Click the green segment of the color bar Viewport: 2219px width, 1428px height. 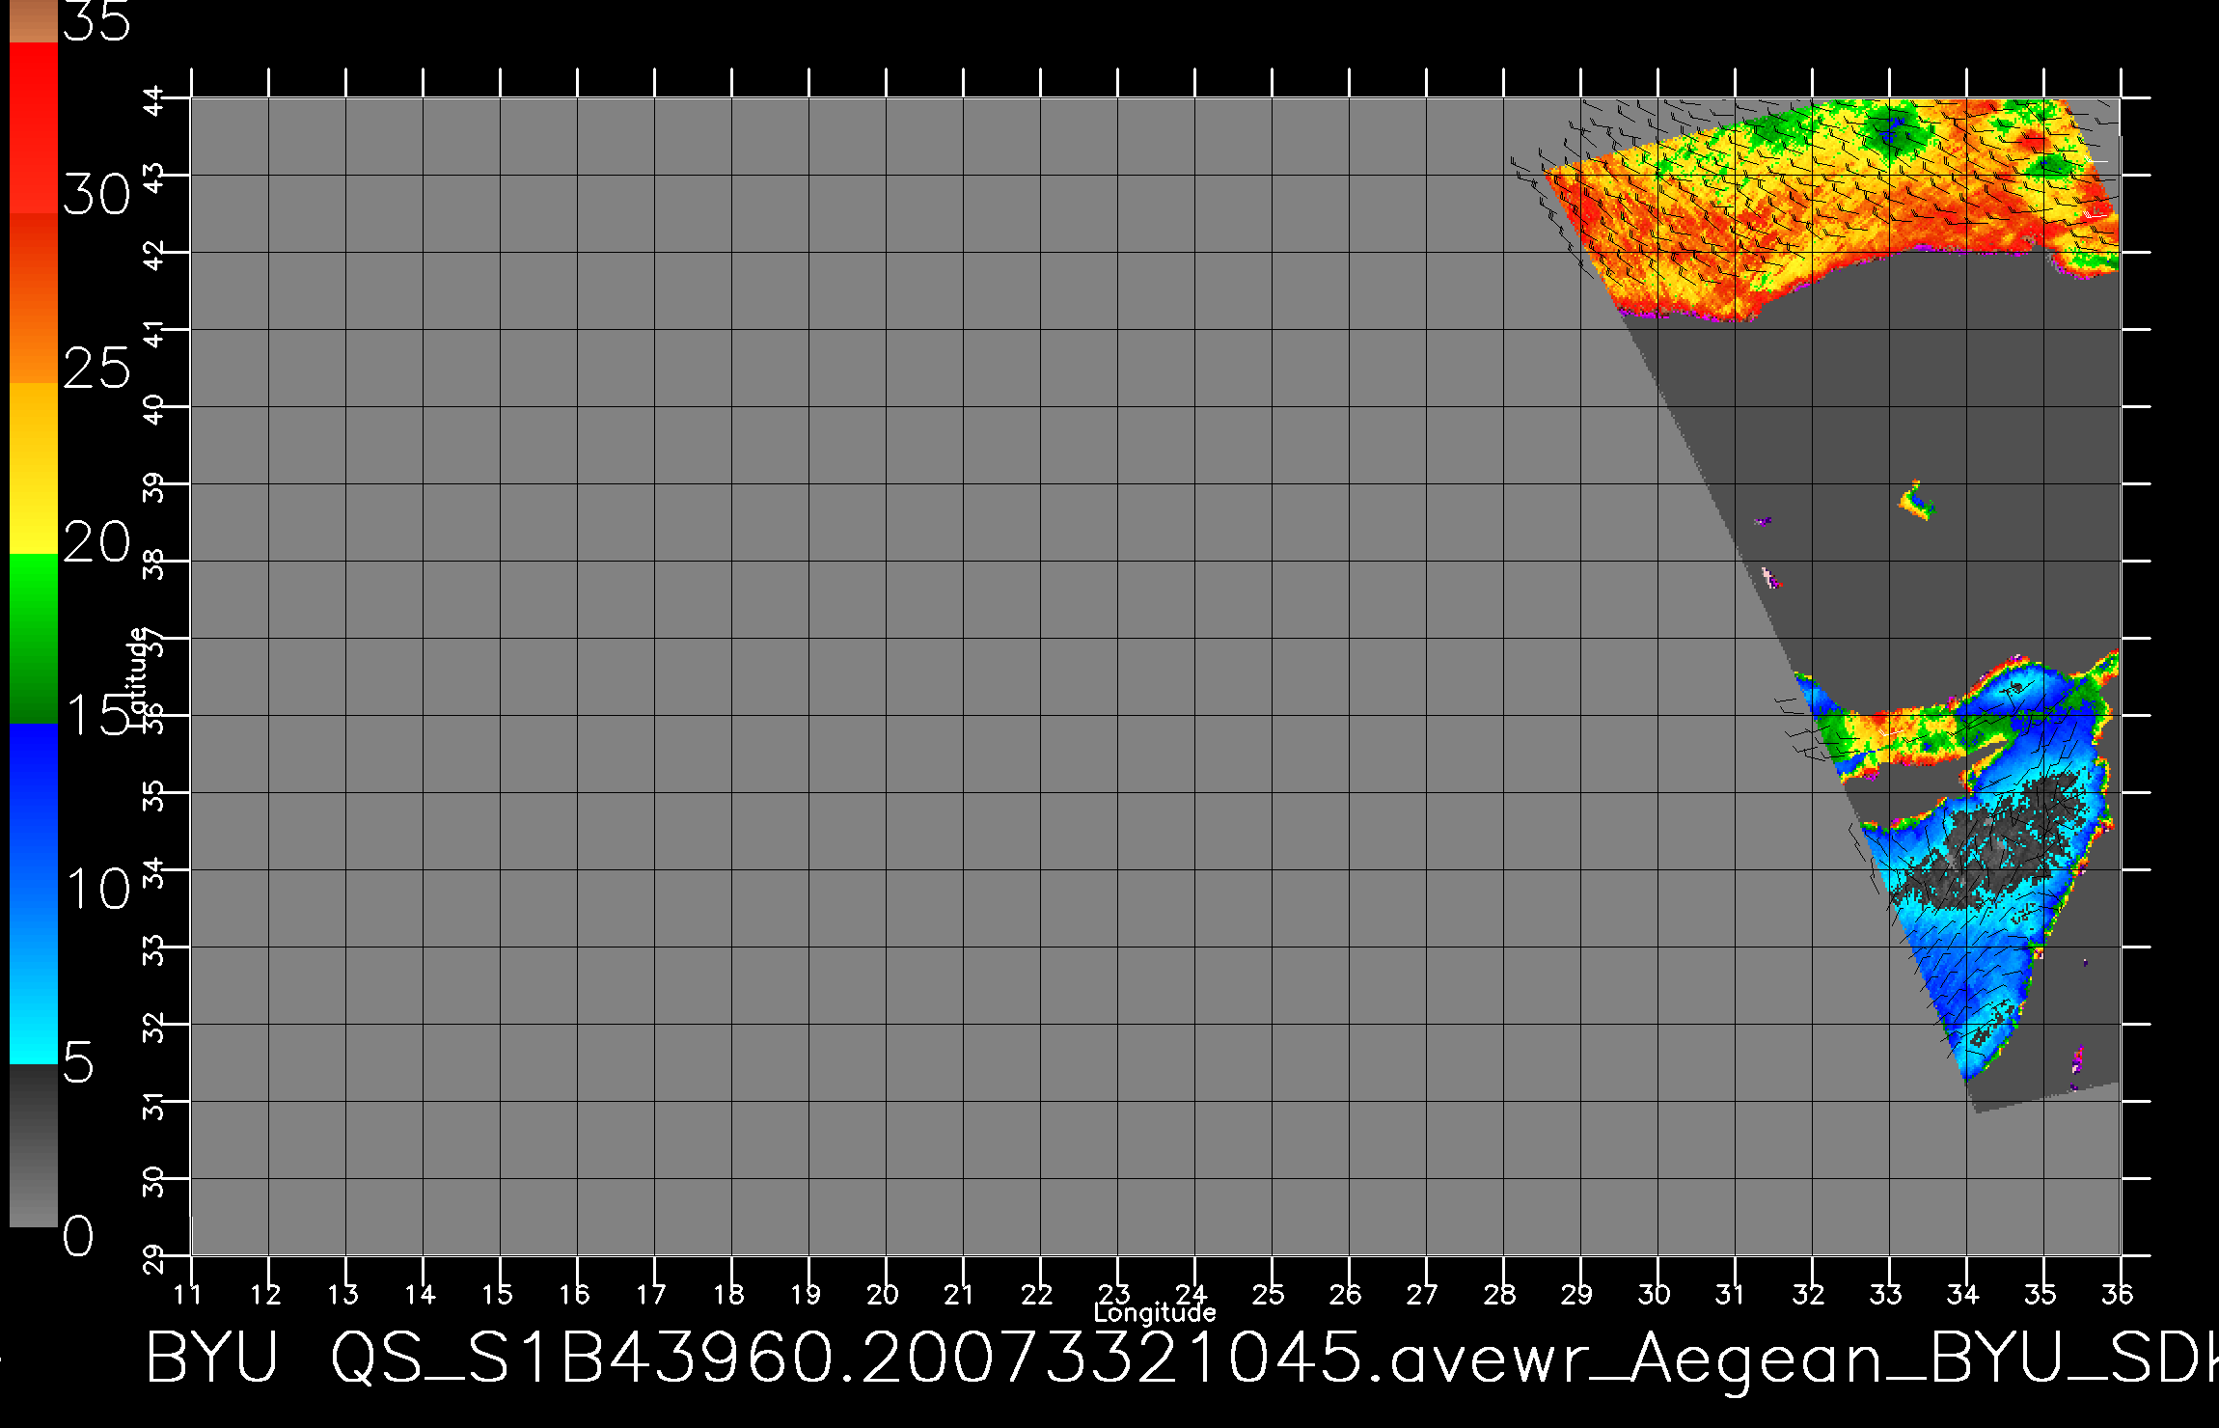[x=34, y=638]
